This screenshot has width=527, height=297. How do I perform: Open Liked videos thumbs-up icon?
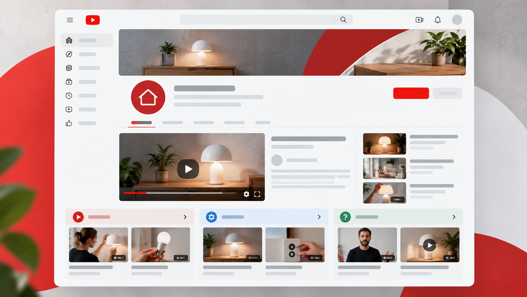[69, 123]
